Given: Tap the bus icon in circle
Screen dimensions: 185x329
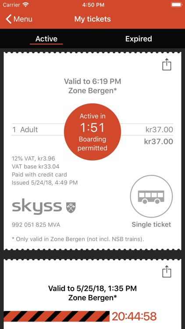Looking at the screenshot, I should pos(151,197).
